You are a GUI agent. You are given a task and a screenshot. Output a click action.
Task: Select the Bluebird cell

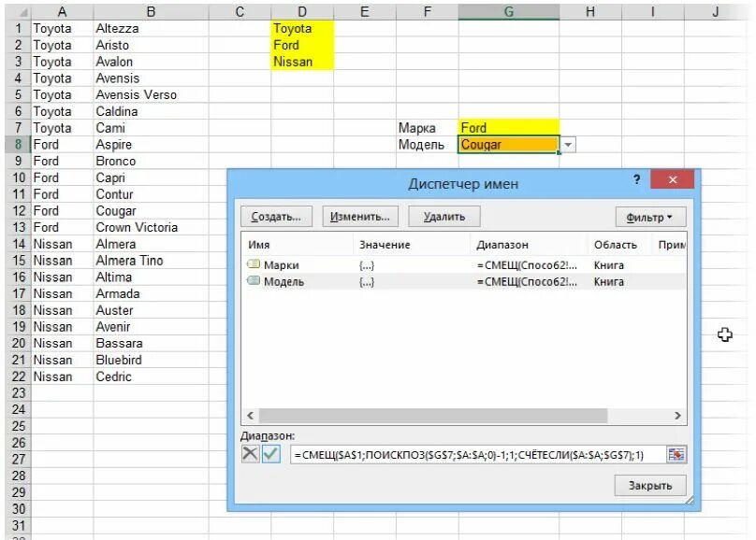[151, 360]
